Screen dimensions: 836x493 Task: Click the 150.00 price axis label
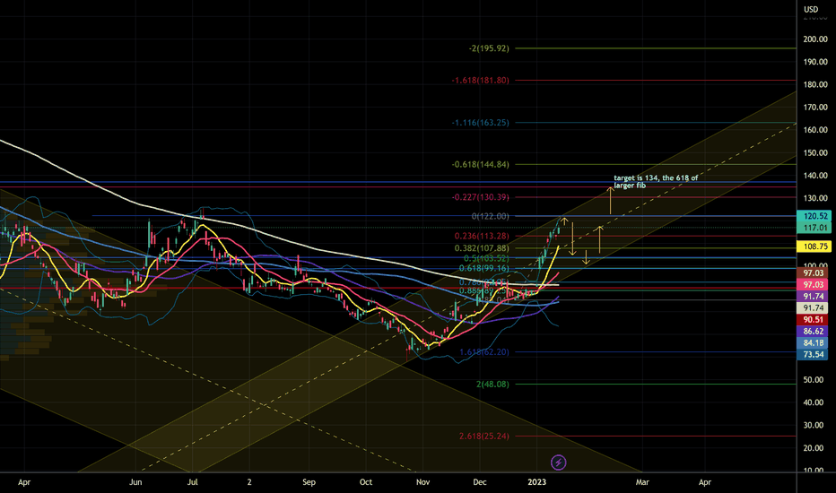815,153
